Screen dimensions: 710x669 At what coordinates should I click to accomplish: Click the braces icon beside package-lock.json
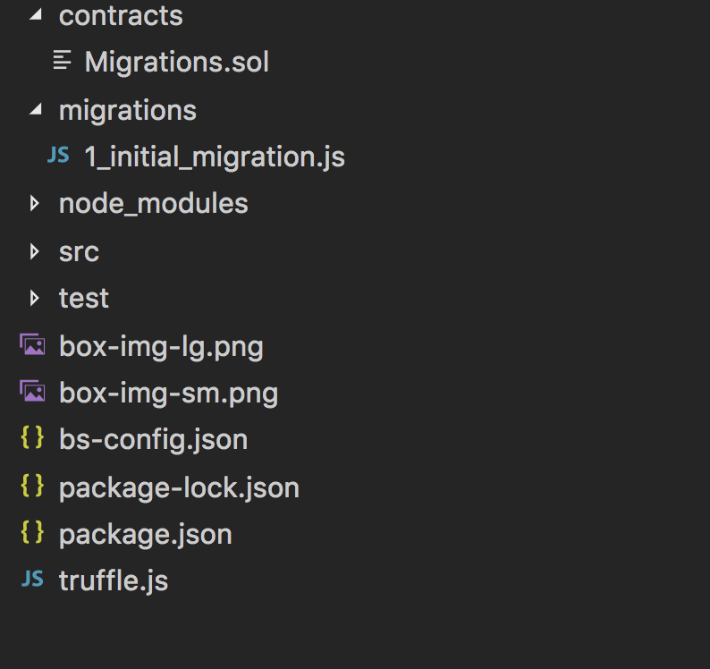pyautogui.click(x=32, y=486)
